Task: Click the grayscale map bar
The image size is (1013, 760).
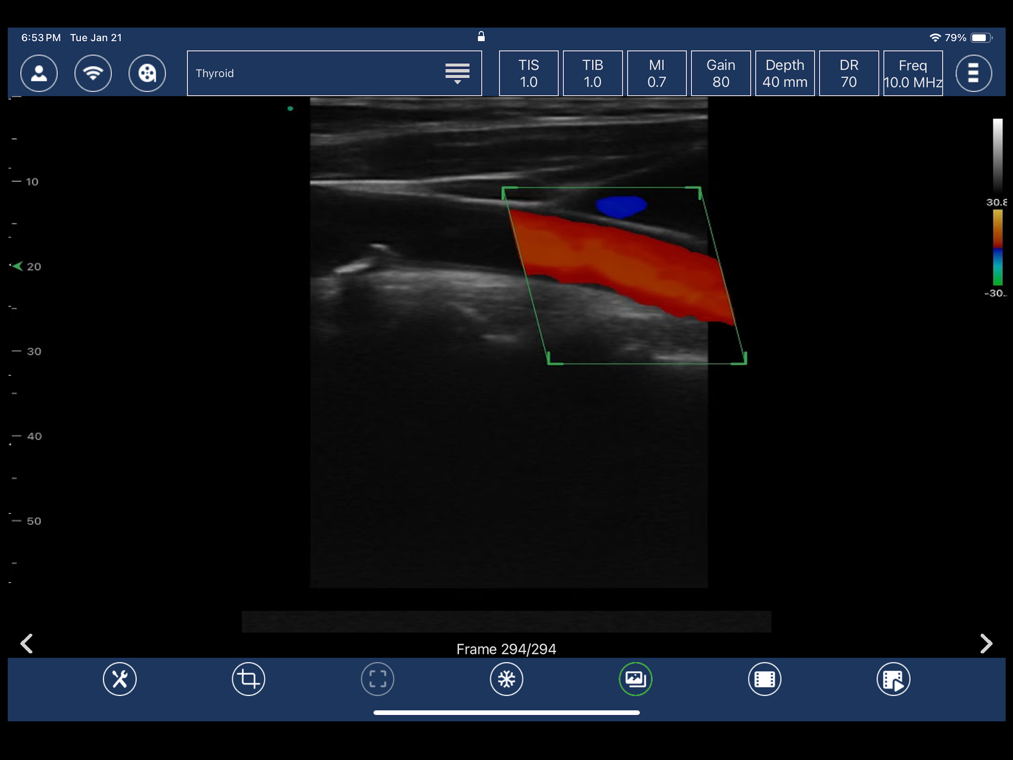Action: 998,155
